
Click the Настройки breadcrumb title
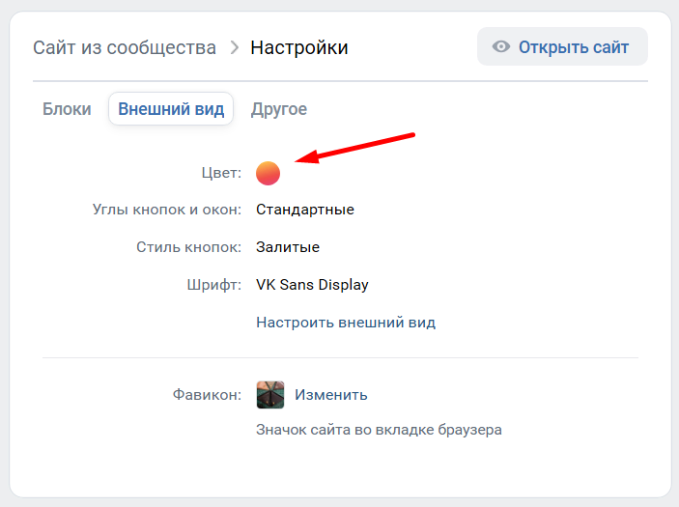coord(299,47)
